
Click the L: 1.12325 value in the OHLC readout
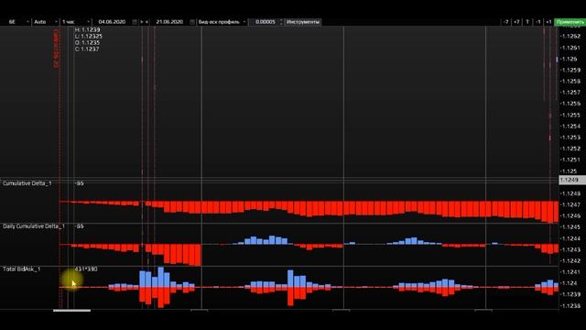coord(89,37)
